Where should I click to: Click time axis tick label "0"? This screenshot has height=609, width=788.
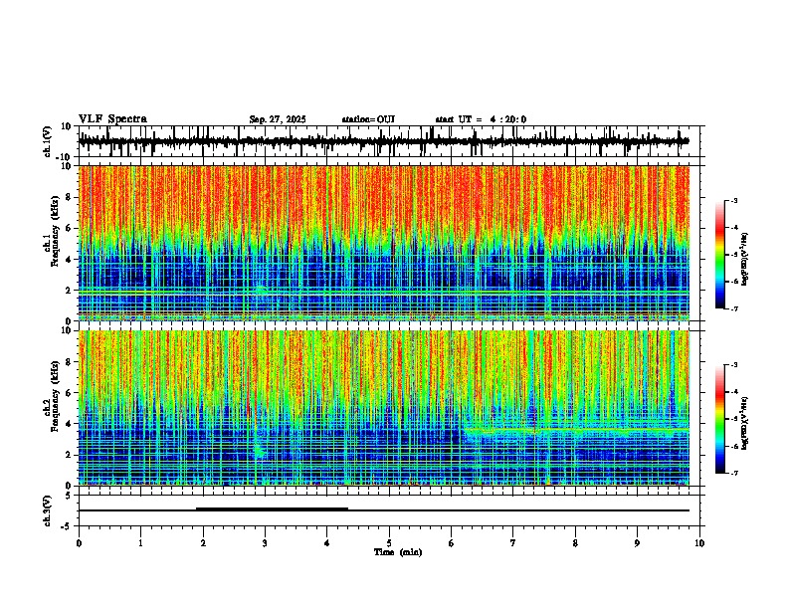[x=79, y=543]
